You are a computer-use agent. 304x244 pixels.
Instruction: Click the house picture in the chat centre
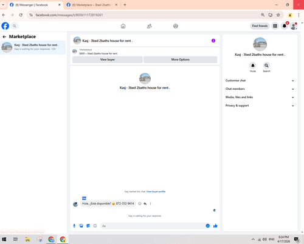tap(145, 78)
